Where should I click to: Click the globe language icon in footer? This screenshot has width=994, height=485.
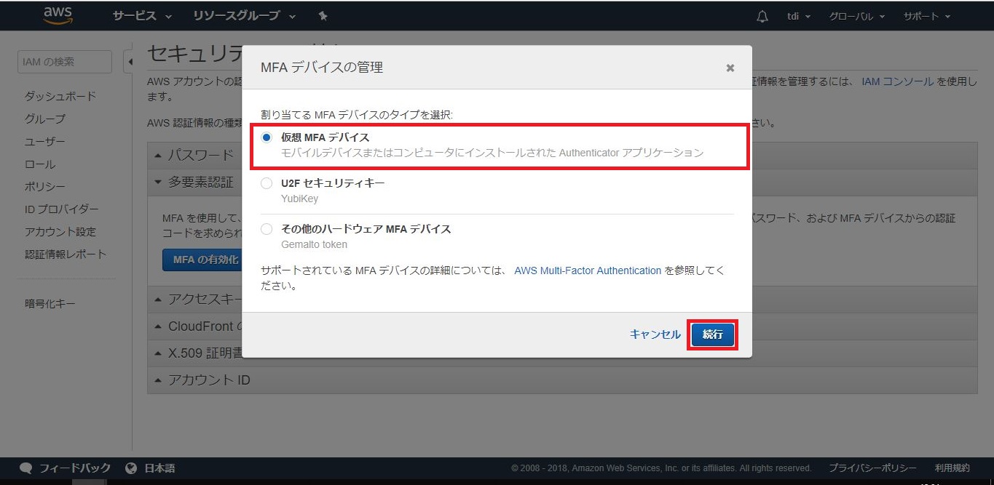[x=131, y=468]
